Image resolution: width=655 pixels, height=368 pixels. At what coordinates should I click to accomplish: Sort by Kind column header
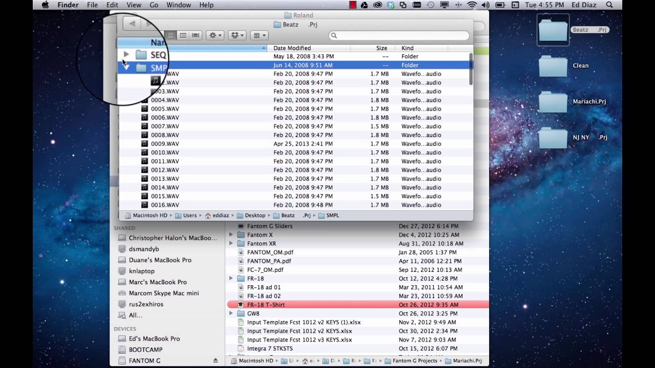tap(422, 48)
